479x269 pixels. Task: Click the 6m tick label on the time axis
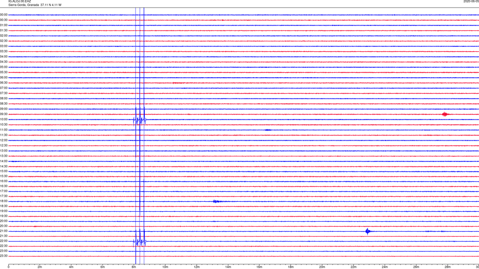click(x=103, y=267)
